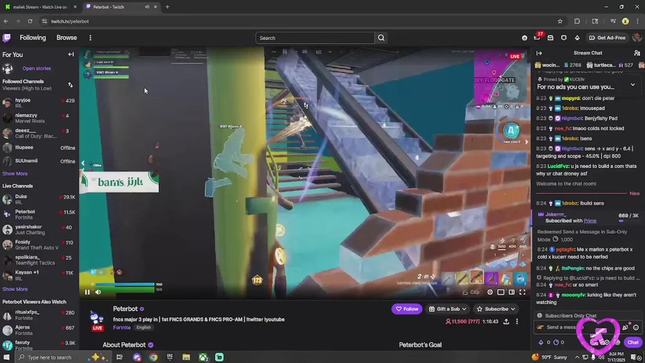This screenshot has height=363, width=645.
Task: Open browser extensions puzzle icon
Action: click(x=577, y=21)
